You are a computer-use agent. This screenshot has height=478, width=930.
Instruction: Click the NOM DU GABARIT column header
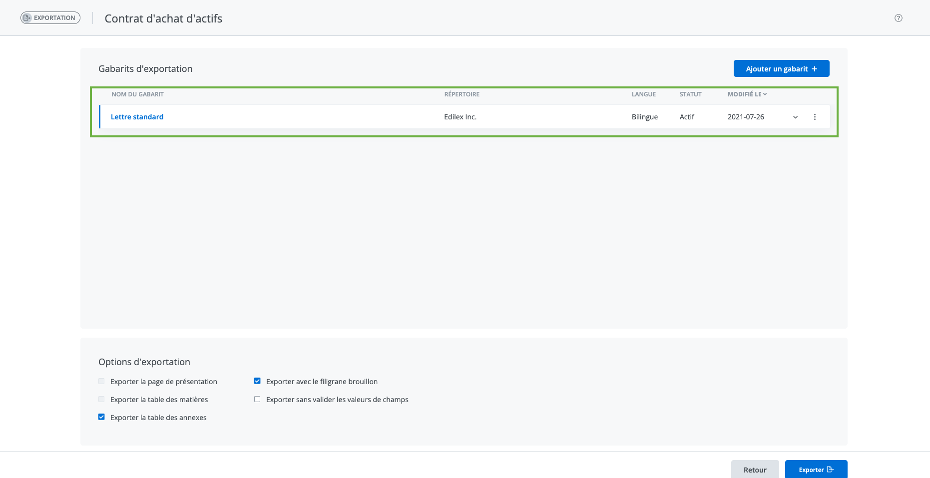click(x=137, y=94)
